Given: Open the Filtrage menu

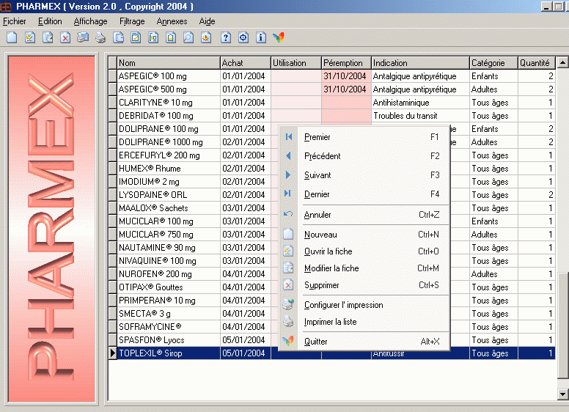Looking at the screenshot, I should click(x=132, y=21).
